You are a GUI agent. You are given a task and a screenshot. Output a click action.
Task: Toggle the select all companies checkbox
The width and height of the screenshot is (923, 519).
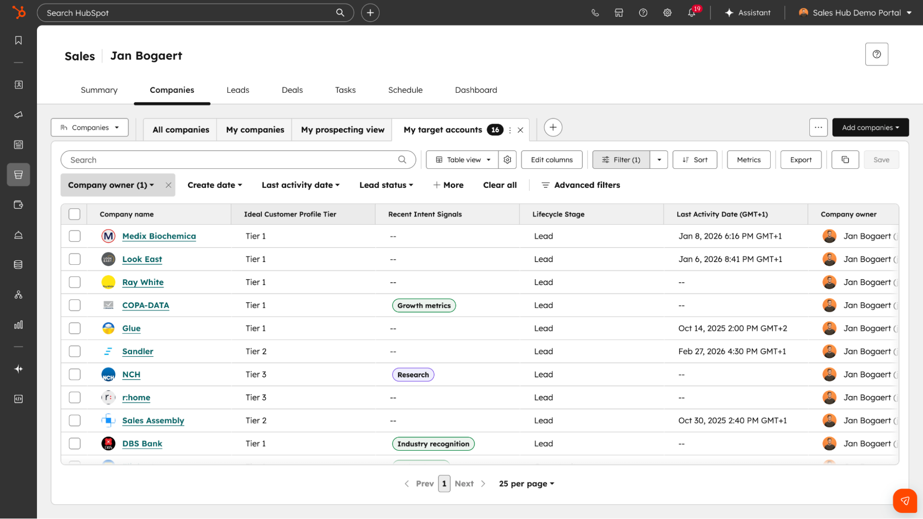point(74,215)
